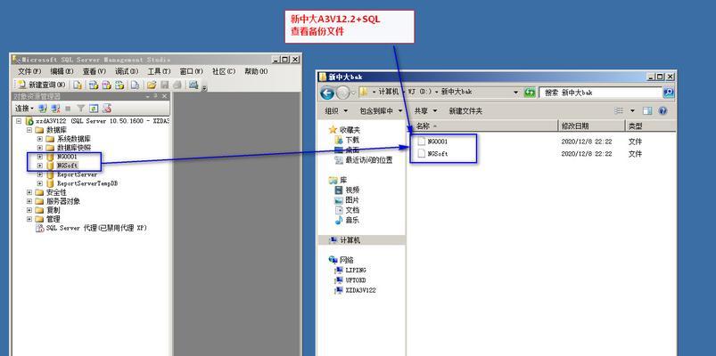The width and height of the screenshot is (716, 356).
Task: Click the connect Object Explorer icon after 连接
Action: tap(43, 109)
